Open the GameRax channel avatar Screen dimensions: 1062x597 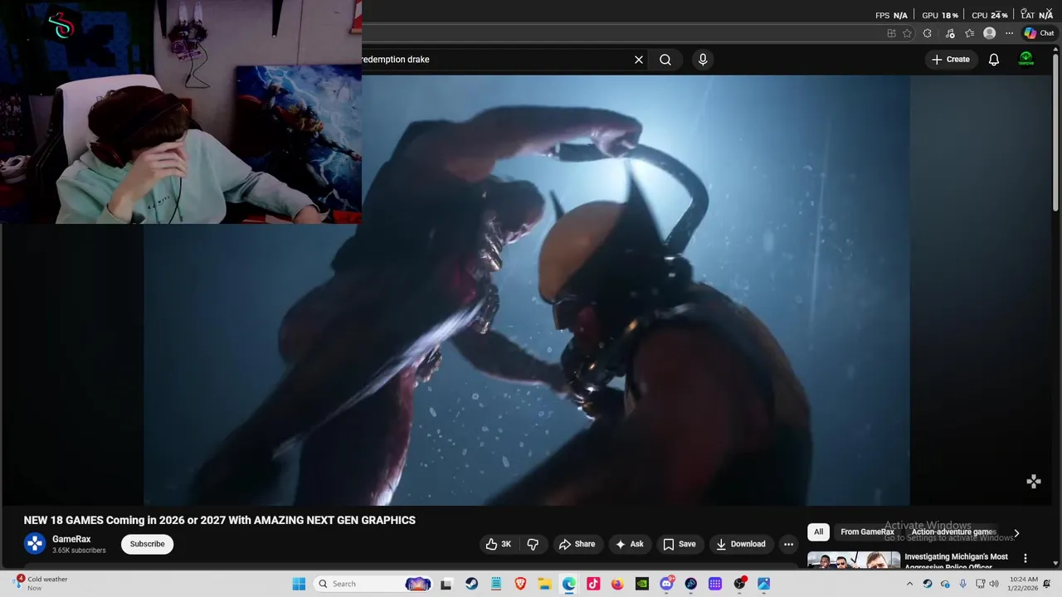coord(35,544)
